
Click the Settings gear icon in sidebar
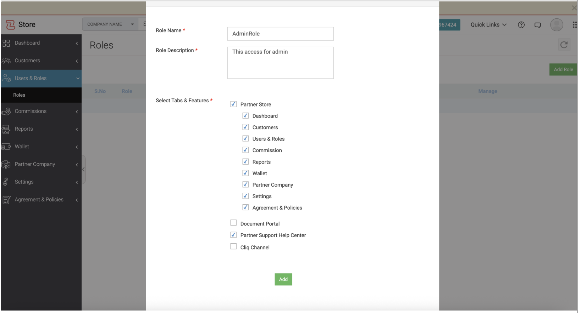click(x=5, y=182)
